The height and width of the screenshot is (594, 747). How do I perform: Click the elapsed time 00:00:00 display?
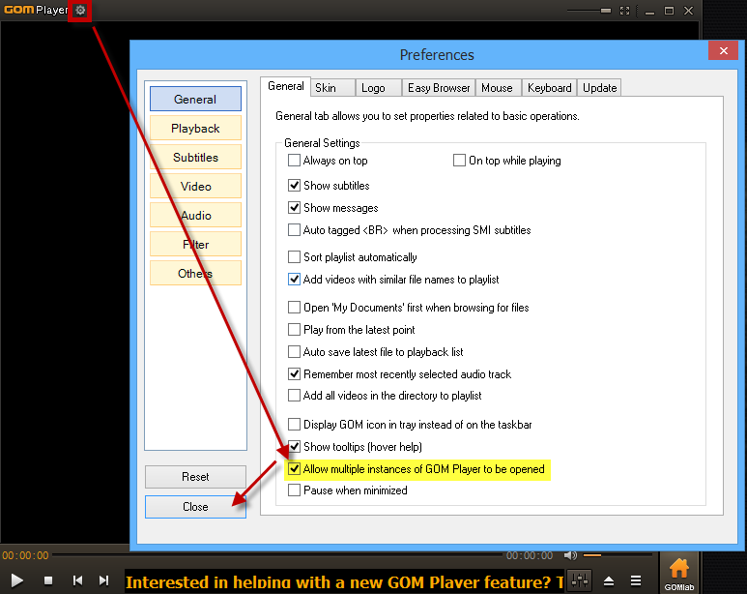point(25,555)
